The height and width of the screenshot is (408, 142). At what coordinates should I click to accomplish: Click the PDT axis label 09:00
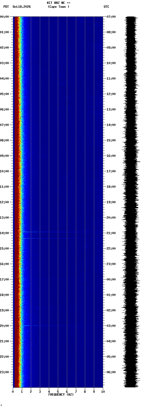[4, 156]
